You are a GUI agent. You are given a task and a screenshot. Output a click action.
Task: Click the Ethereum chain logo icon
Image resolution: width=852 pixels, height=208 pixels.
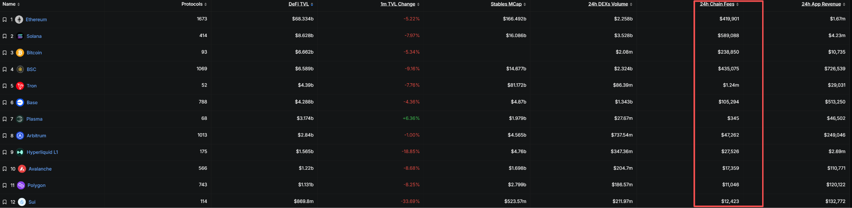tap(19, 20)
